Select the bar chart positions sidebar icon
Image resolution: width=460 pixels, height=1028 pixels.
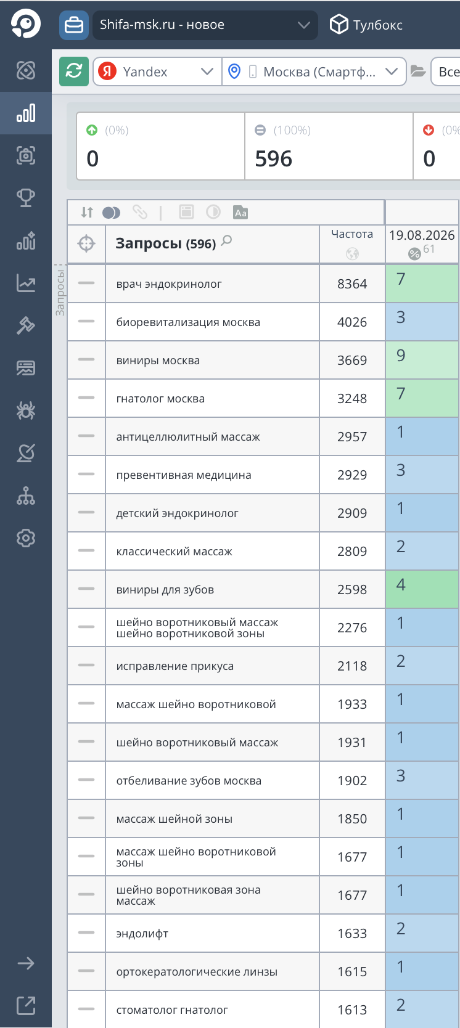point(26,113)
